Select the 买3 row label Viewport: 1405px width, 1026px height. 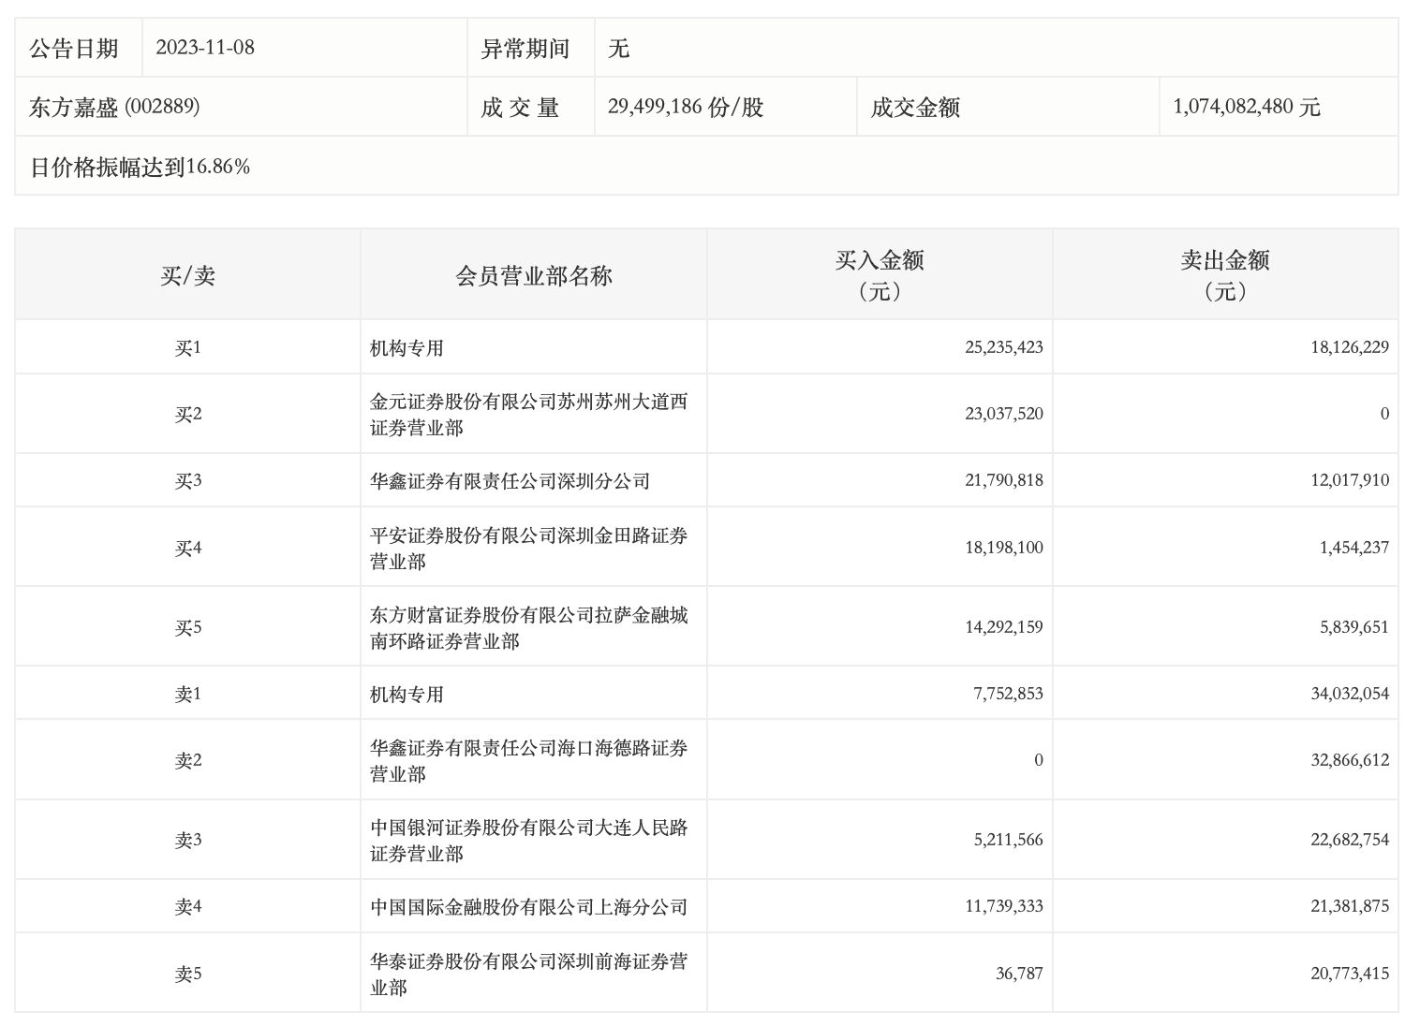tap(187, 480)
